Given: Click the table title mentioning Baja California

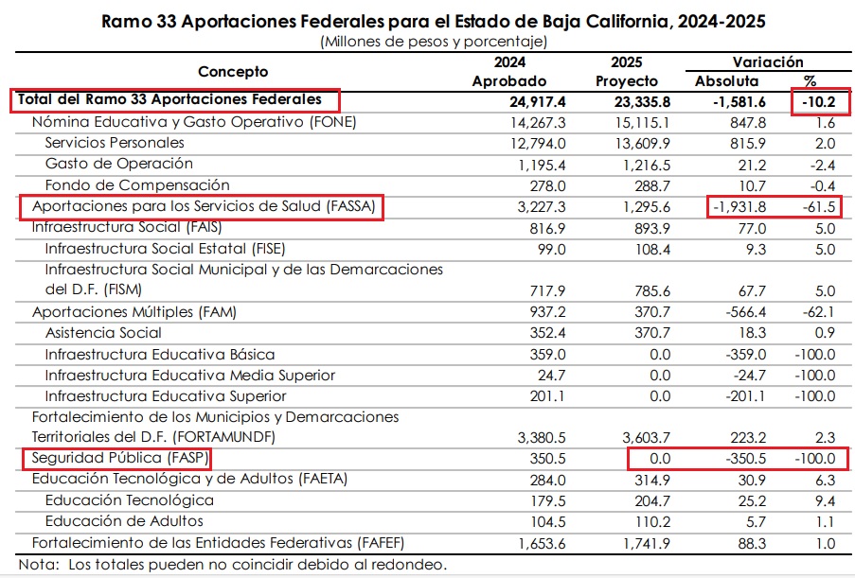Looking at the screenshot, I should [434, 21].
